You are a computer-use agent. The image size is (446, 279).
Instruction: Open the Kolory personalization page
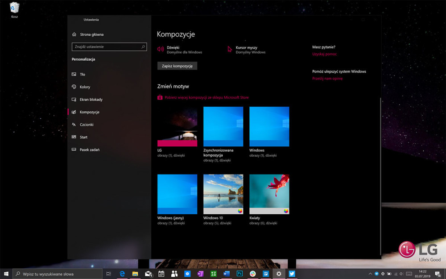81,87
